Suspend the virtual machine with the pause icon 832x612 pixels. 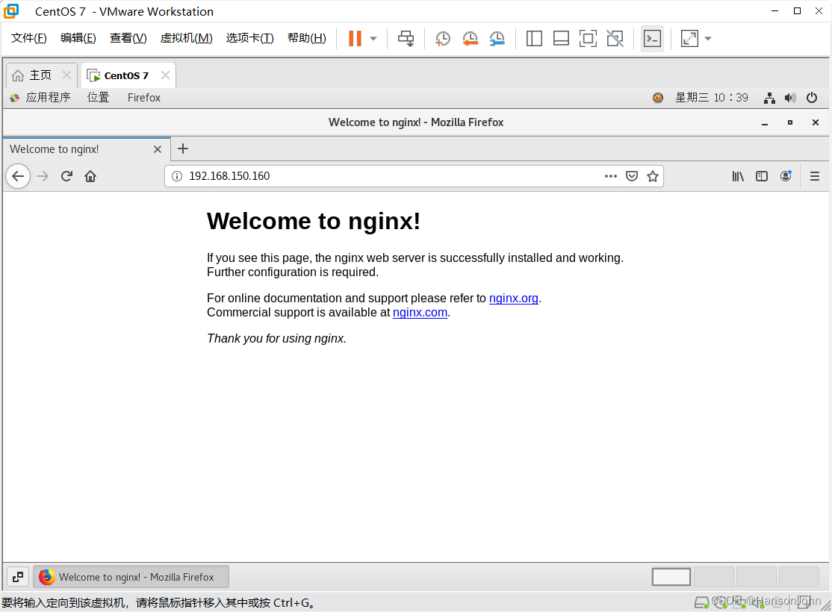tap(356, 38)
